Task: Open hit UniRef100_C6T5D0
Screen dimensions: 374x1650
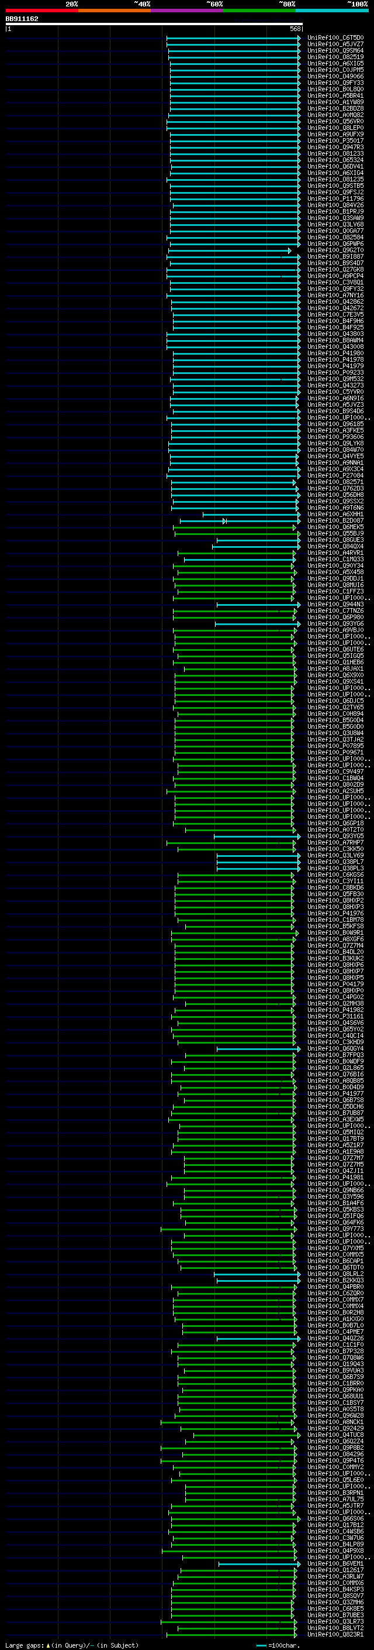Action: [335, 38]
